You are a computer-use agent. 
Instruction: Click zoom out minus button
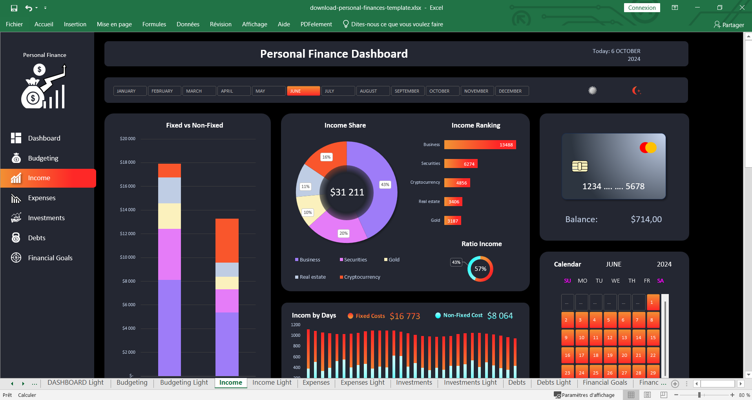[x=676, y=395]
